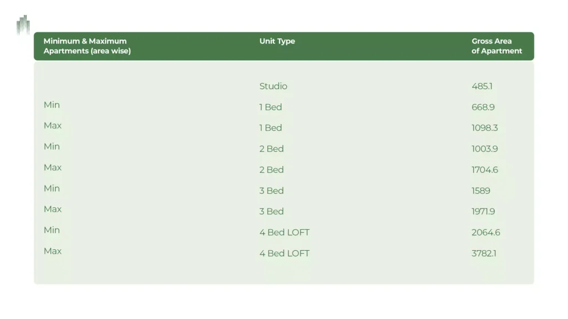
Task: Click the building logo icon at top left
Action: (23, 24)
